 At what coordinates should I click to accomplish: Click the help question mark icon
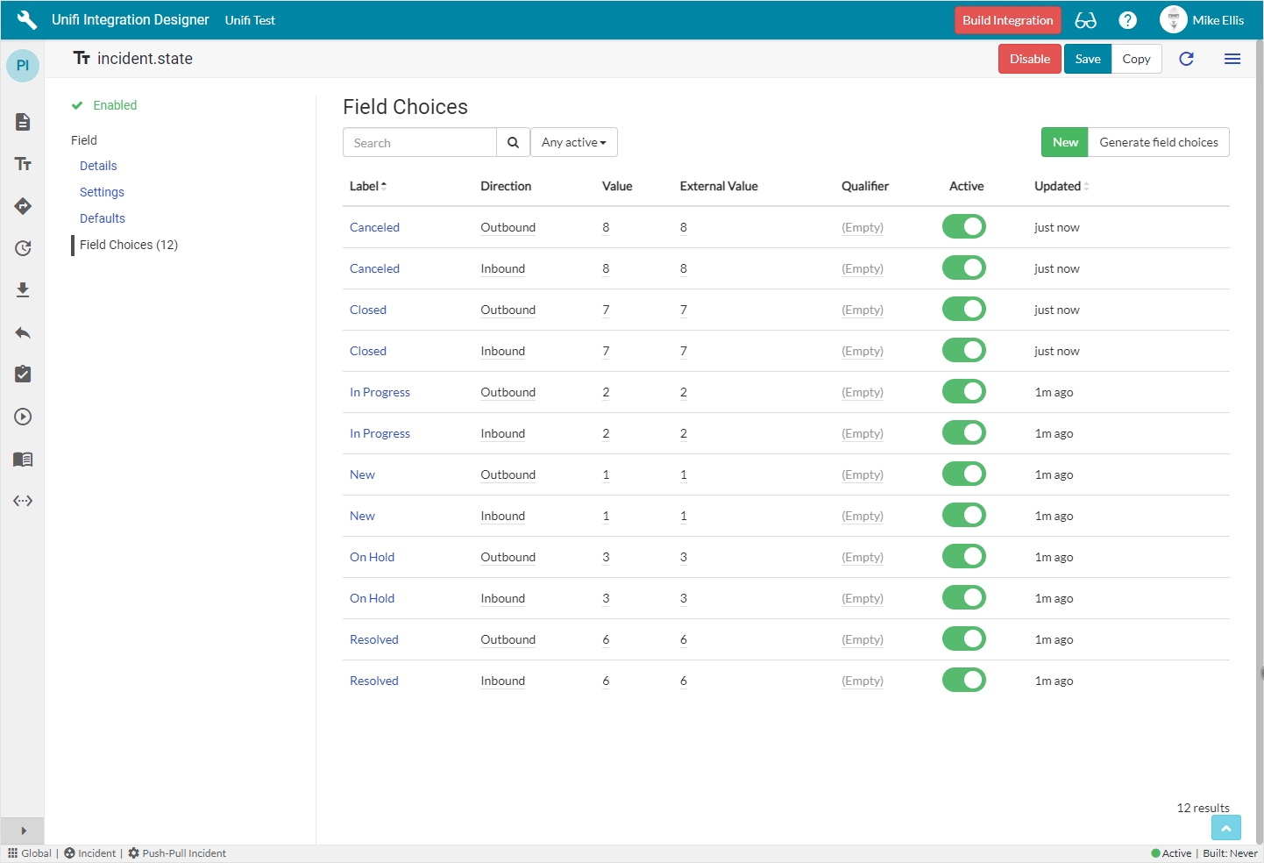click(1127, 20)
